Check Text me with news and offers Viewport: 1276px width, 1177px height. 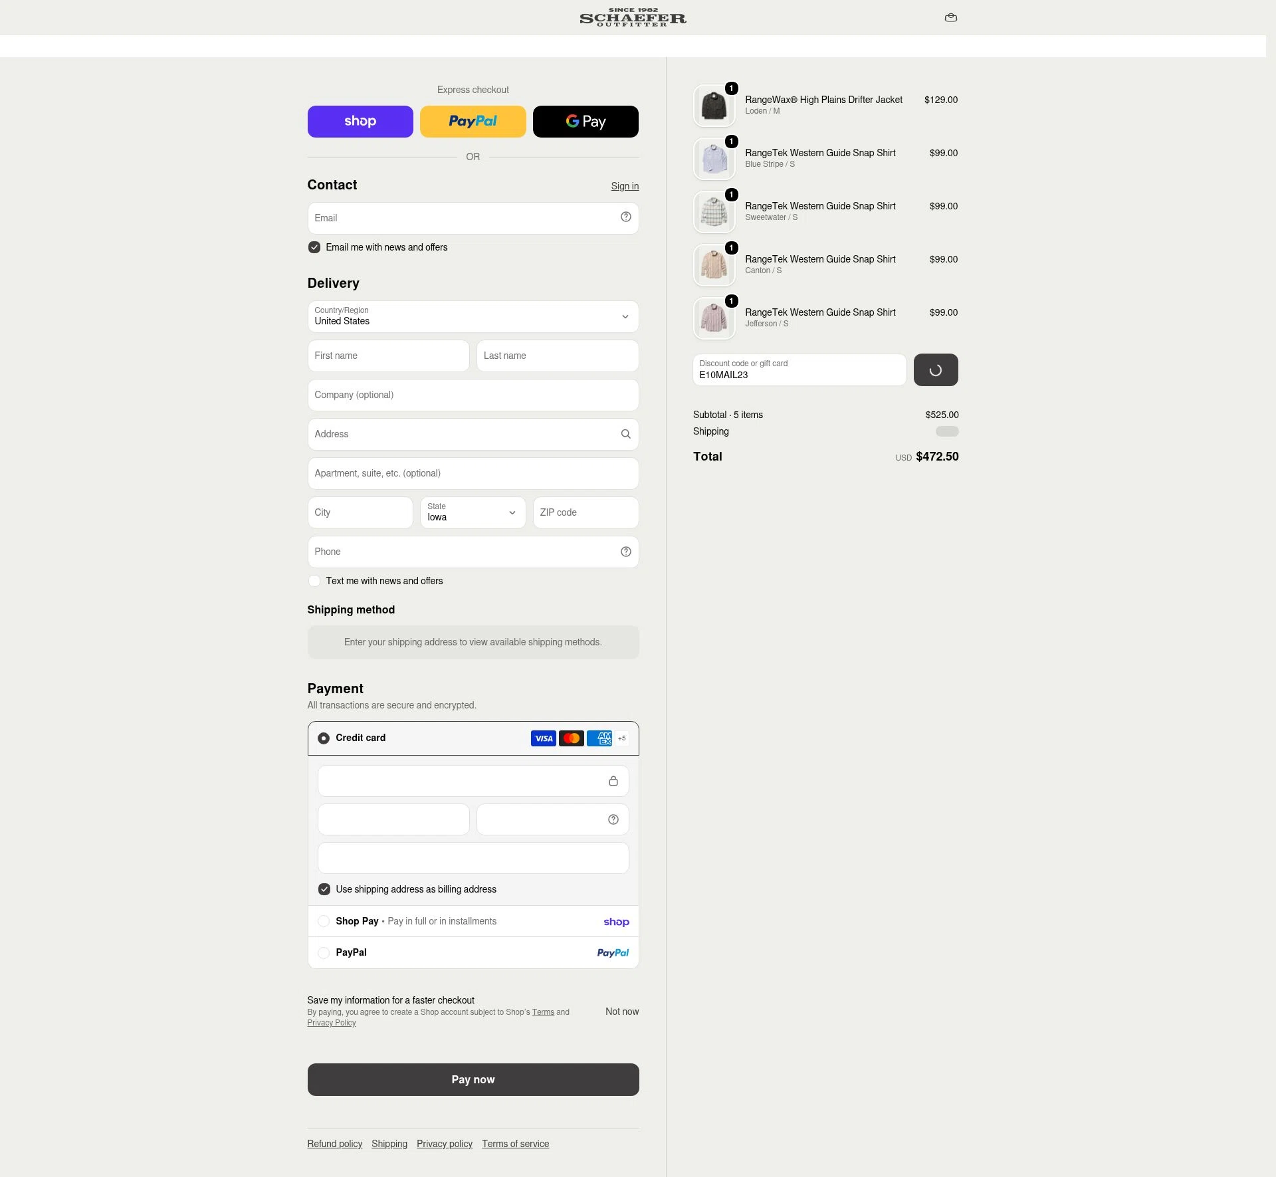(x=314, y=581)
